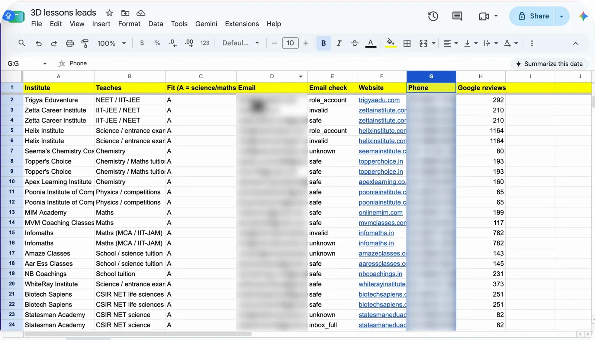This screenshot has width=595, height=340.
Task: Open the Extensions menu
Action: point(242,24)
